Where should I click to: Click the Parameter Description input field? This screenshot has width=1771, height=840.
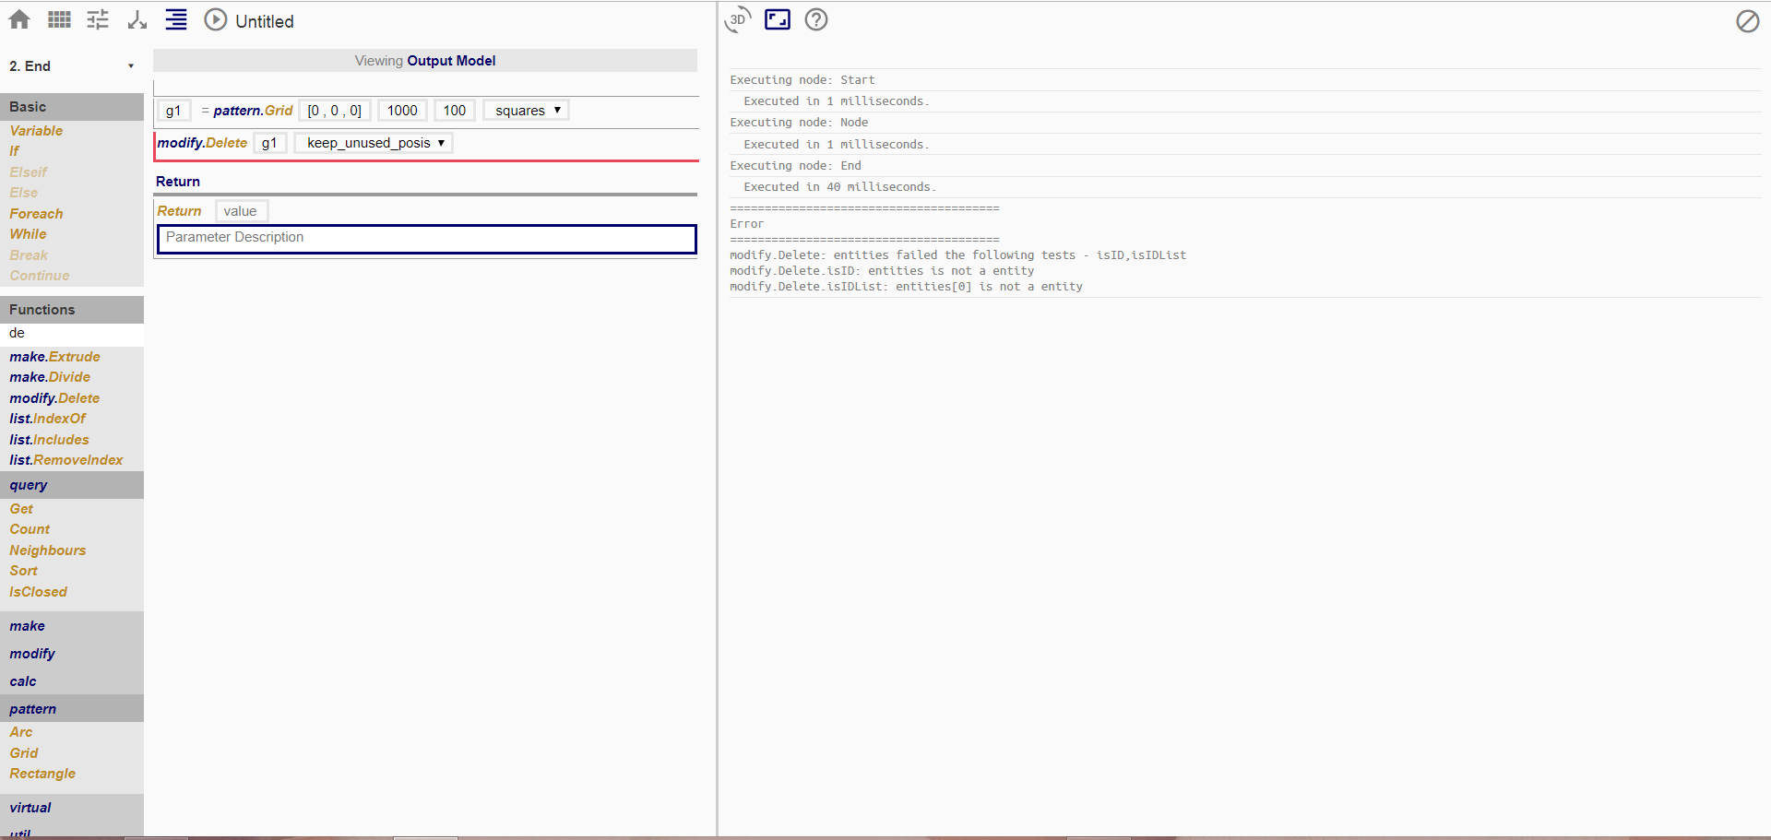(x=425, y=238)
